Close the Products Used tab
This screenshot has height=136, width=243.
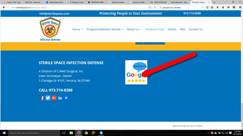[x=209, y=2]
